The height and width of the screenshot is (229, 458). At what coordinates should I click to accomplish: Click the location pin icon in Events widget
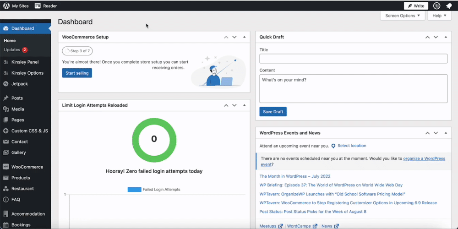pos(333,146)
